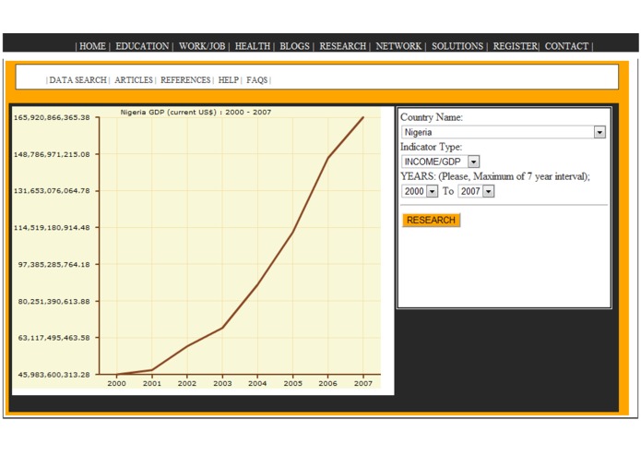Viewport: 641px width, 456px height.
Task: Open the start year 2000 dropdown
Action: coord(432,191)
